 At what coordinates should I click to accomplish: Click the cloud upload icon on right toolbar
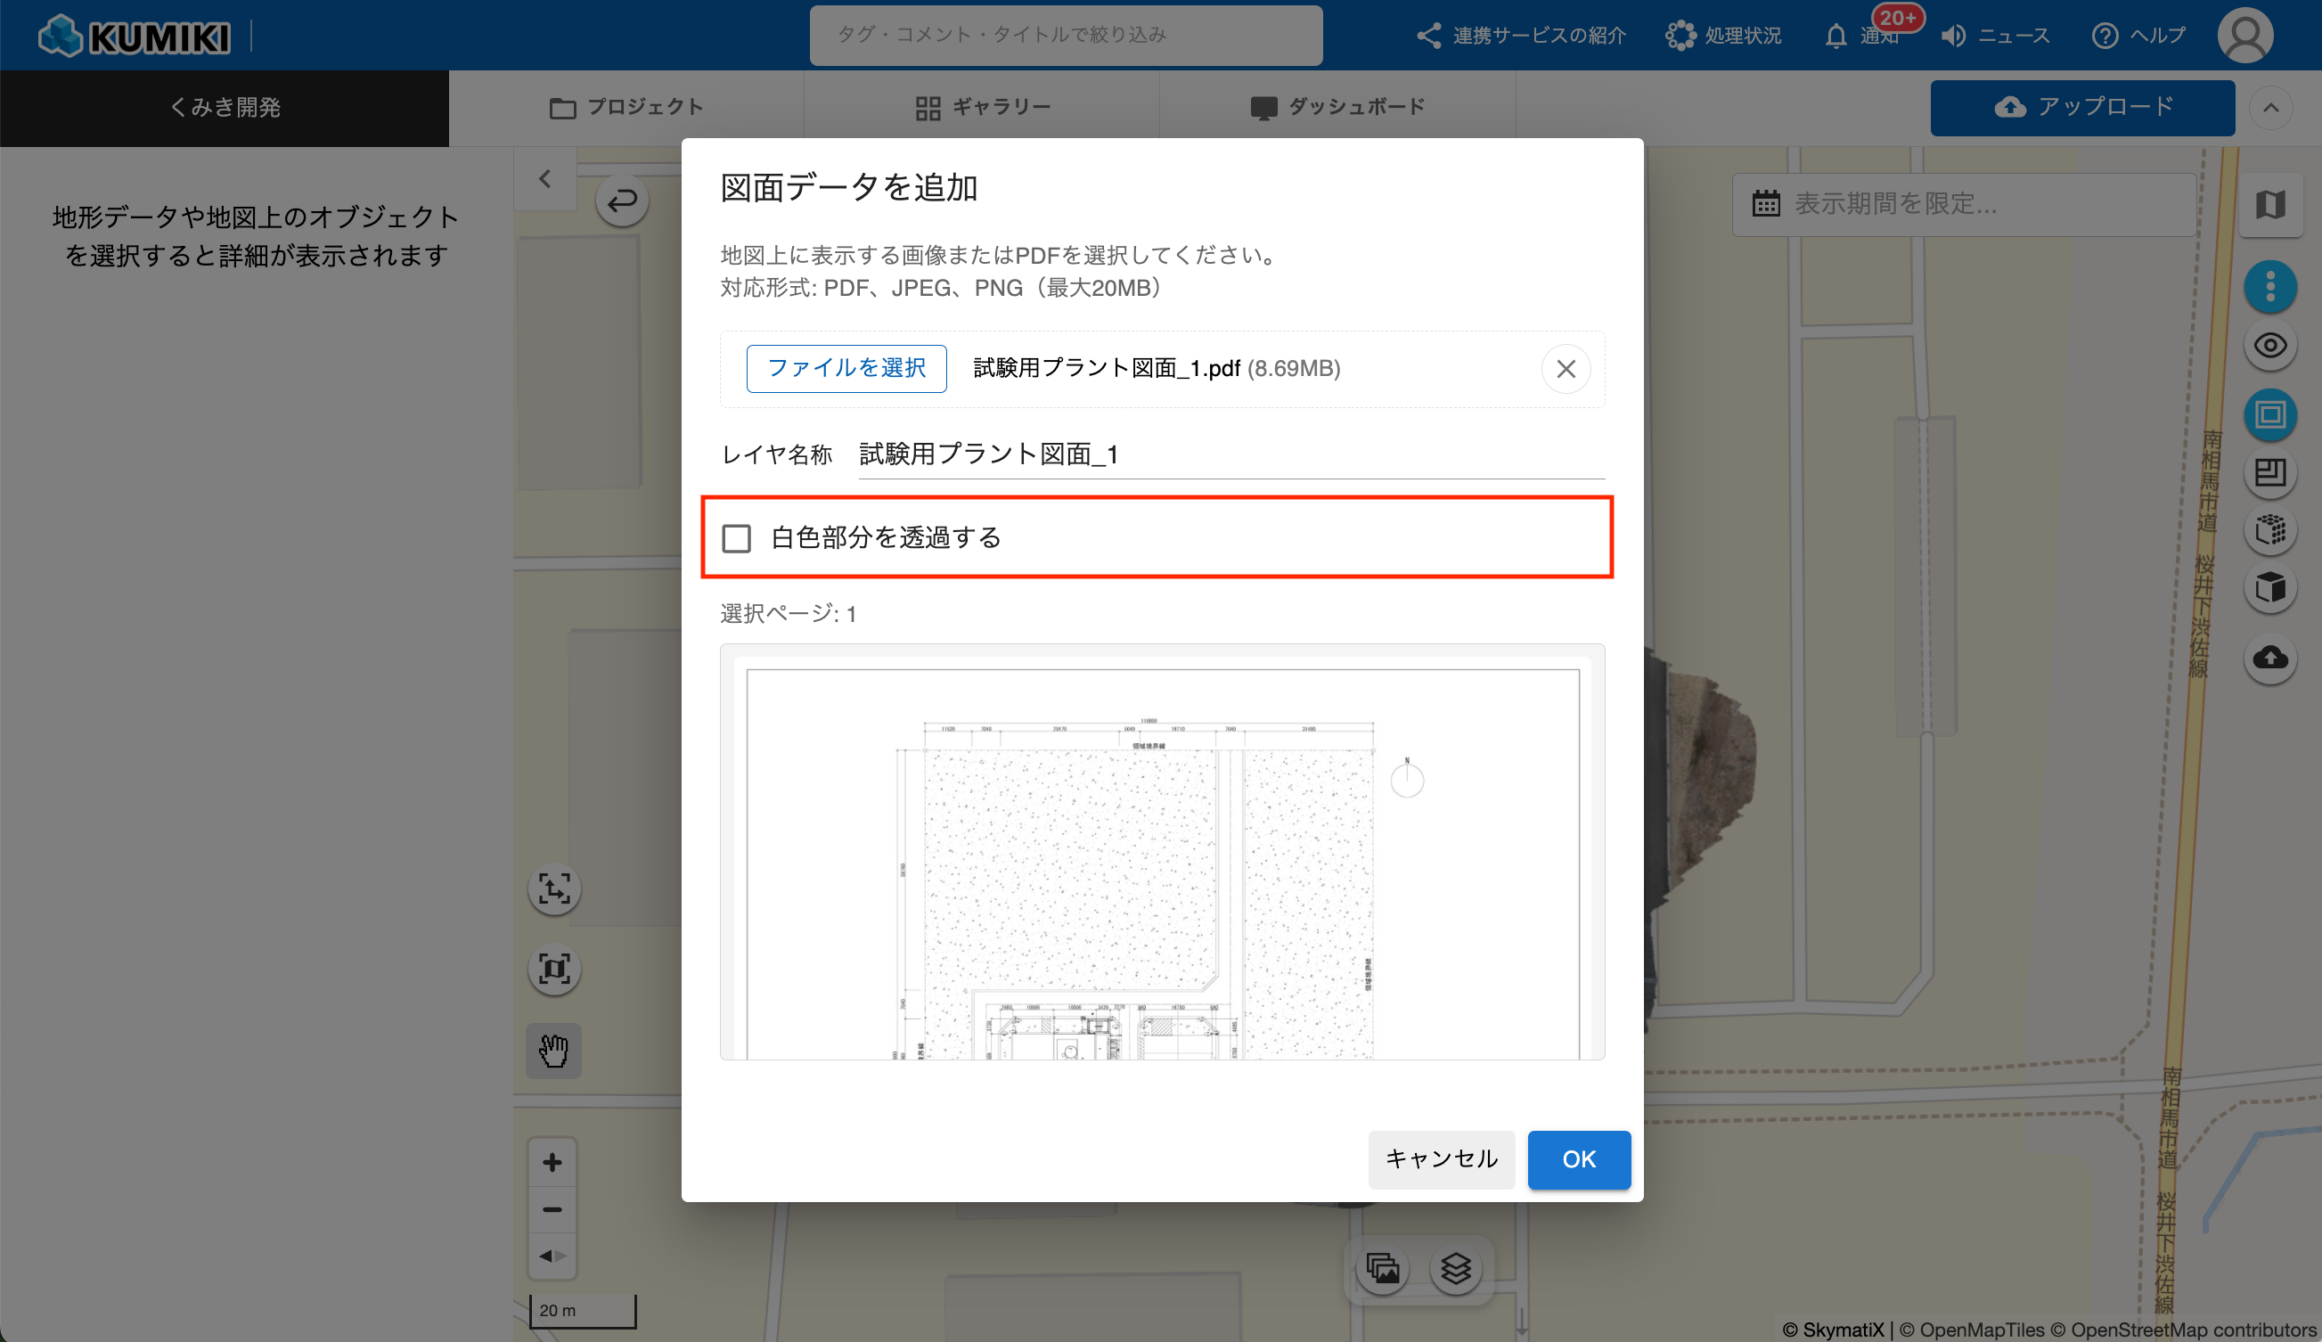[x=2269, y=659]
